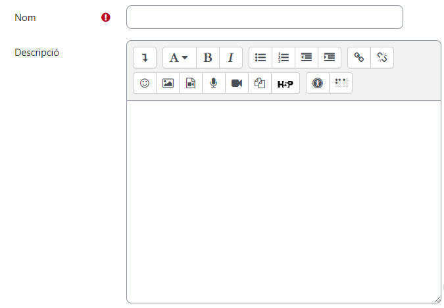The height and width of the screenshot is (308, 444).
Task: Outdent the selected text
Action: point(307,57)
